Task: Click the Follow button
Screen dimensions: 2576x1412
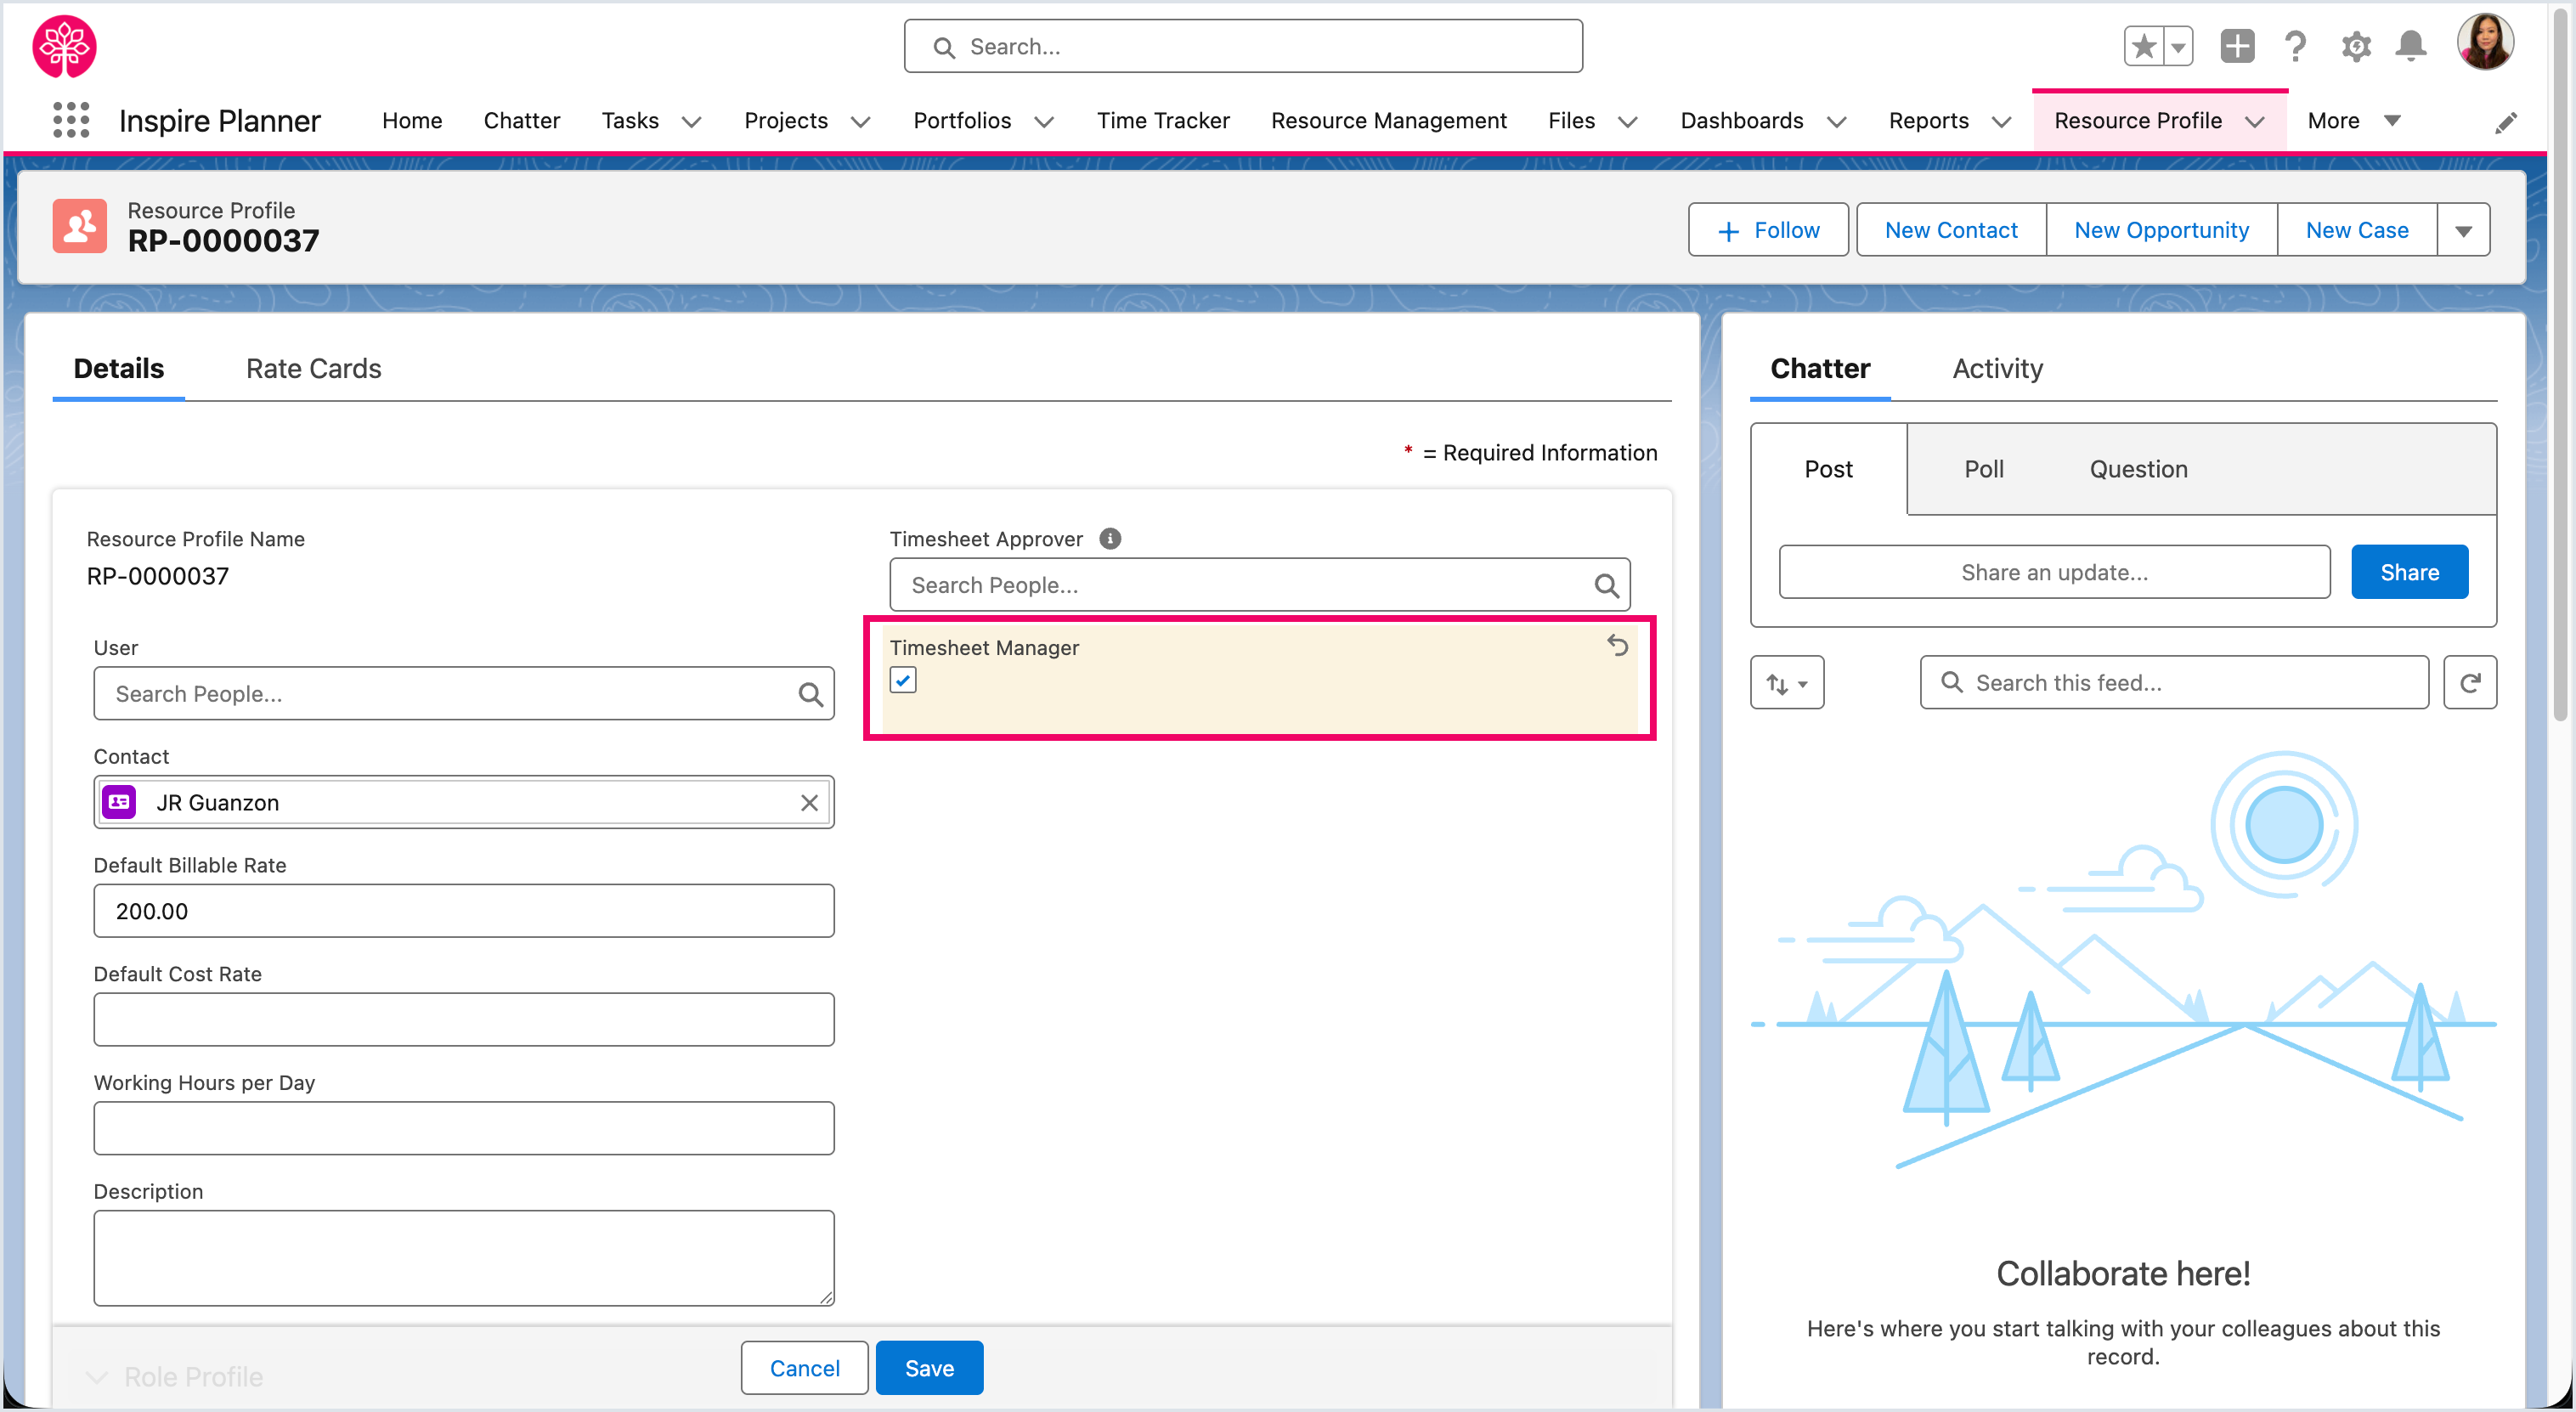Action: [x=1768, y=231]
